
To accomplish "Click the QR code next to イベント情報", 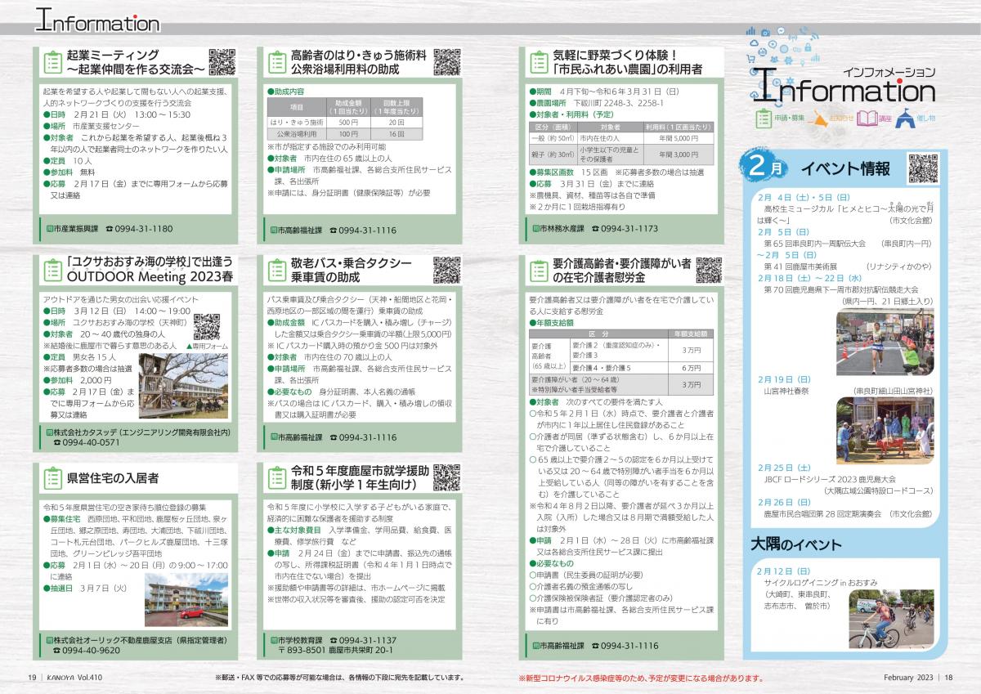I will coord(923,168).
